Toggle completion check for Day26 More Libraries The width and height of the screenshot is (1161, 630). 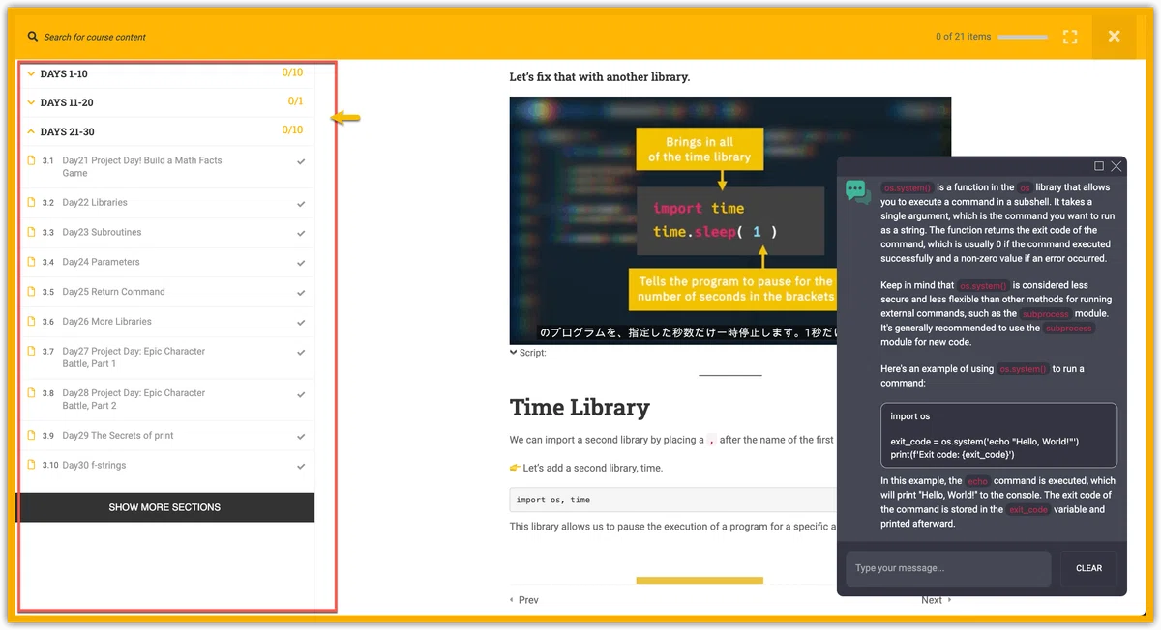[x=301, y=323]
